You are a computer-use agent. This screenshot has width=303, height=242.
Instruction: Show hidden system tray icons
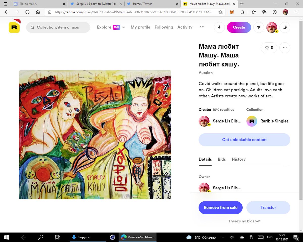coord(223,237)
